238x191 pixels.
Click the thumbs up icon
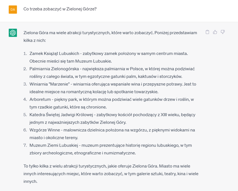click(215, 32)
